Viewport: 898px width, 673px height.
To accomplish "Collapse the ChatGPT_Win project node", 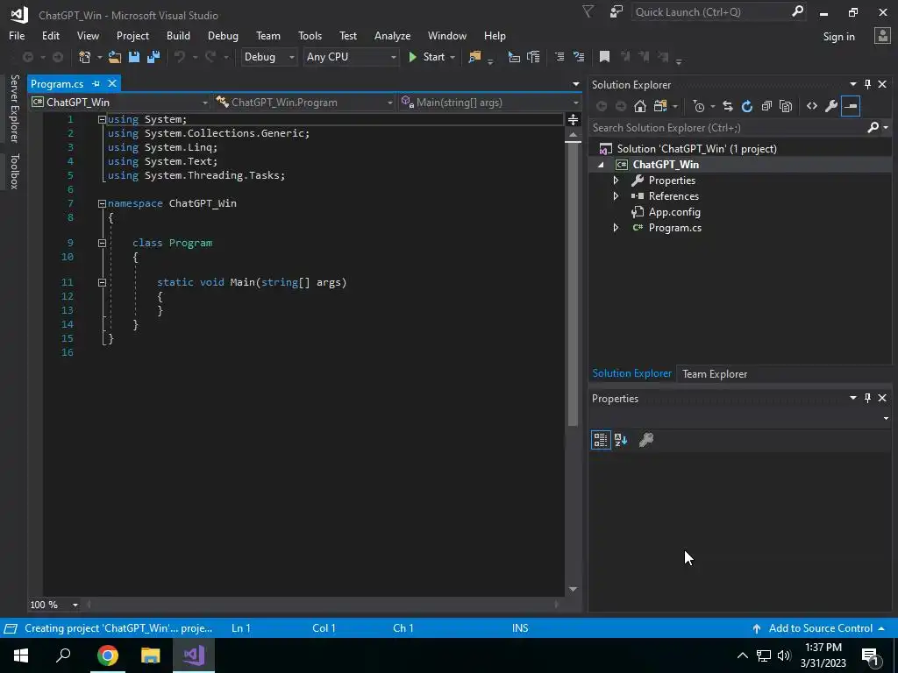I will point(601,165).
